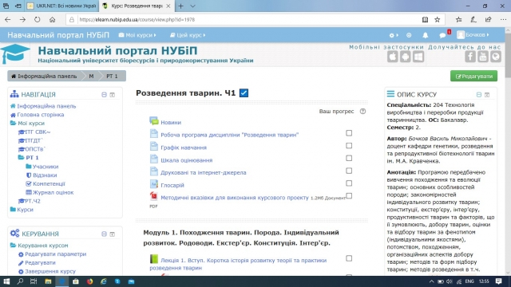Expand the Курси tree node
This screenshot has width=511, height=287.
coord(13,210)
